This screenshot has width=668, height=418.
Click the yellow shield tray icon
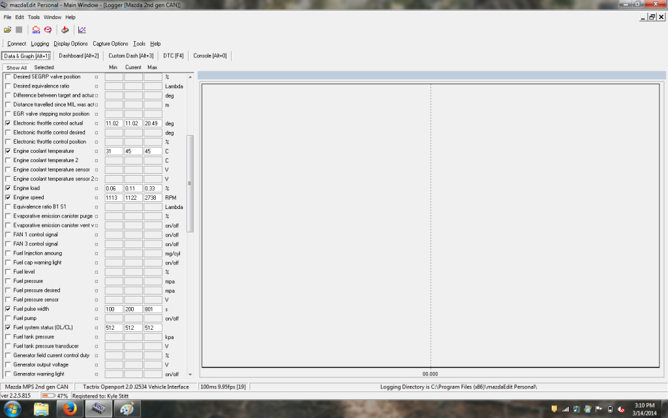coord(554,409)
